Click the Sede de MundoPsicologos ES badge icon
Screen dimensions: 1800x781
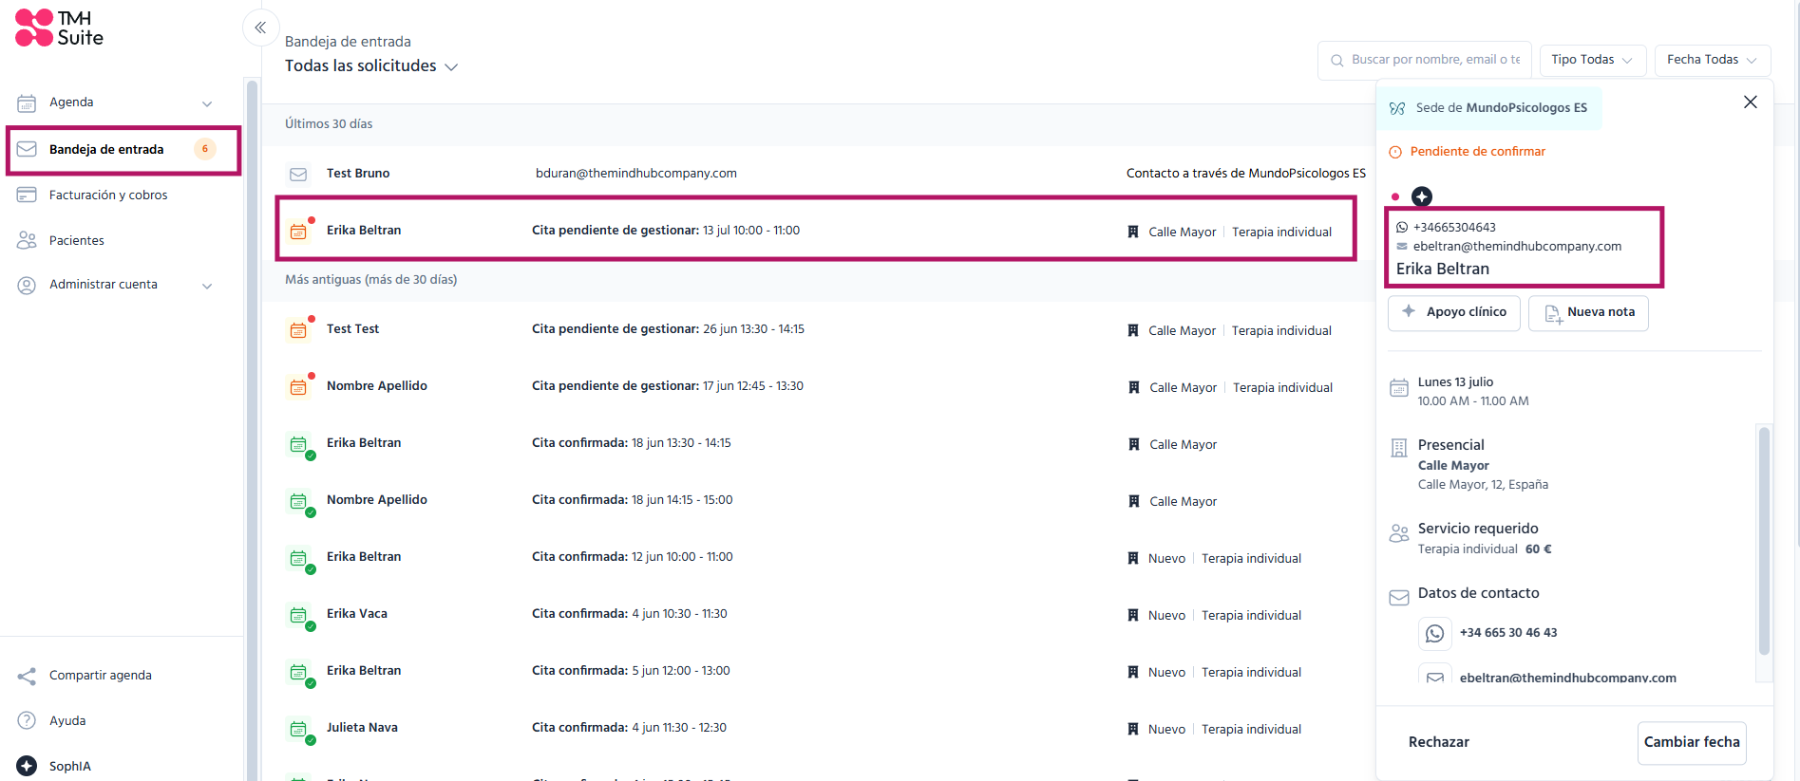1397,108
